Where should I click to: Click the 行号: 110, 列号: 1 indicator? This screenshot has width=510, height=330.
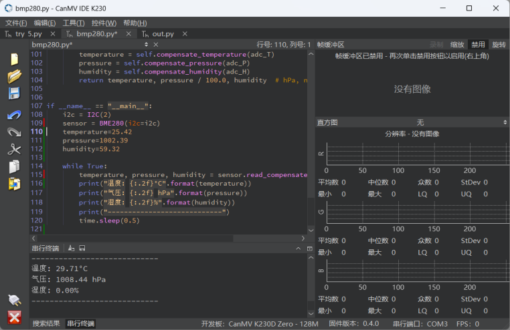tap(283, 45)
